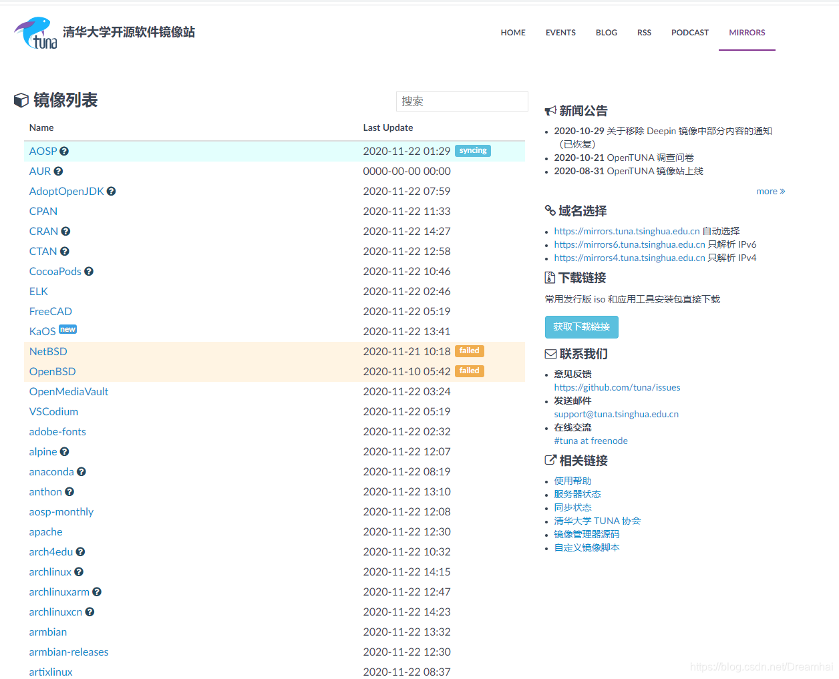
Task: Open mirrors4 IPv4-only domain link
Action: (629, 258)
